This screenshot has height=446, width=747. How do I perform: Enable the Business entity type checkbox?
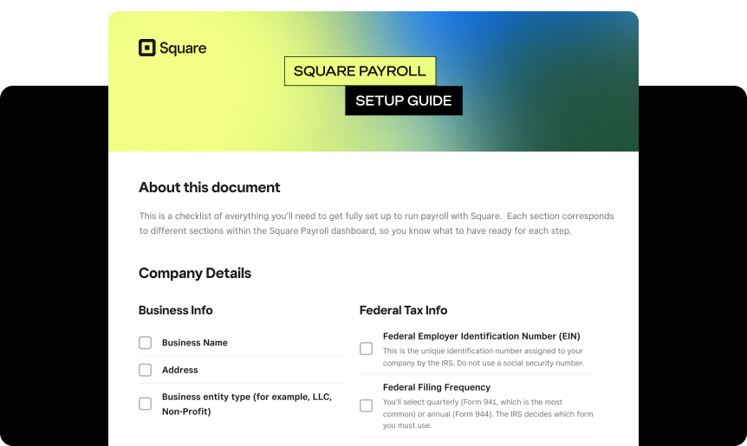click(146, 404)
